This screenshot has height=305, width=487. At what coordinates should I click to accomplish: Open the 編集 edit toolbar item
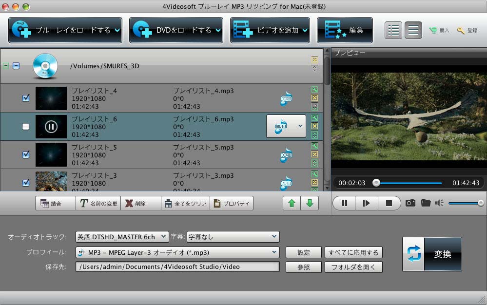345,30
